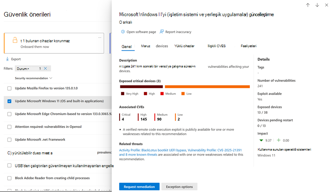Sort by Security recommendation column chevron
331x192 pixels.
(x=50, y=78)
